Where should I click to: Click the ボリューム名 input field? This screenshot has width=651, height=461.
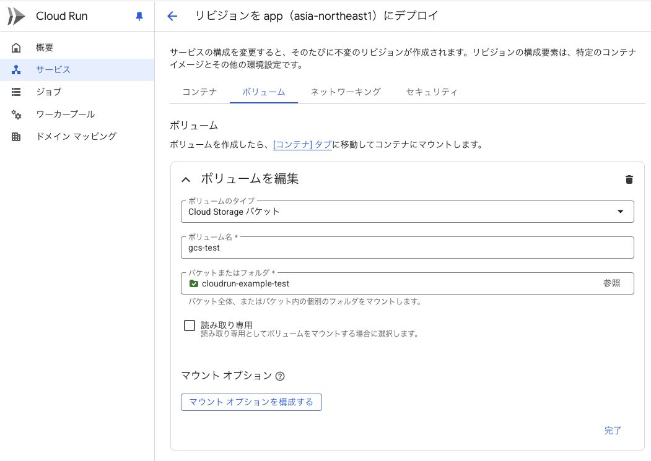(408, 248)
